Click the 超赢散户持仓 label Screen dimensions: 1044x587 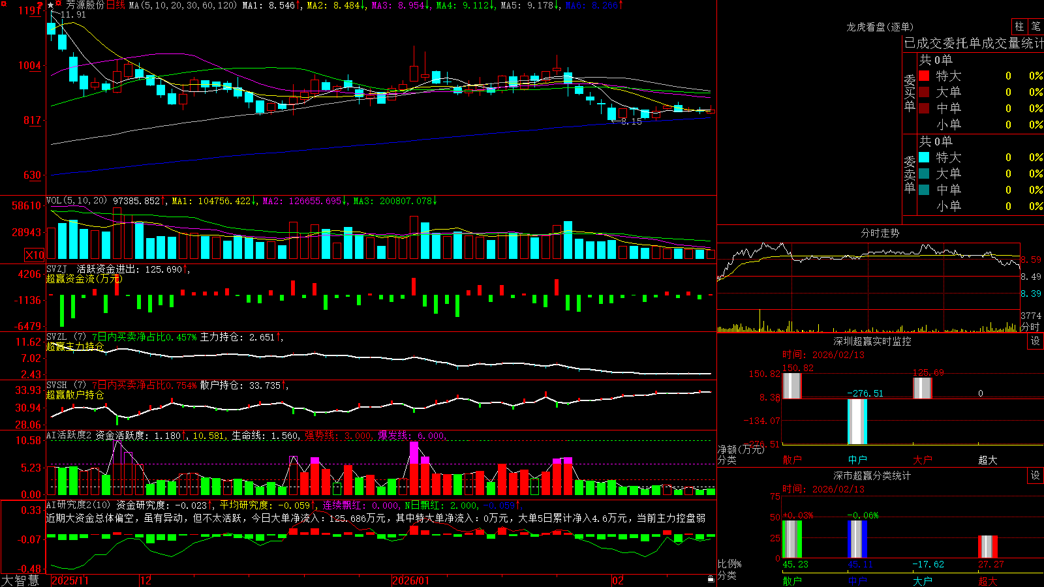[x=75, y=395]
